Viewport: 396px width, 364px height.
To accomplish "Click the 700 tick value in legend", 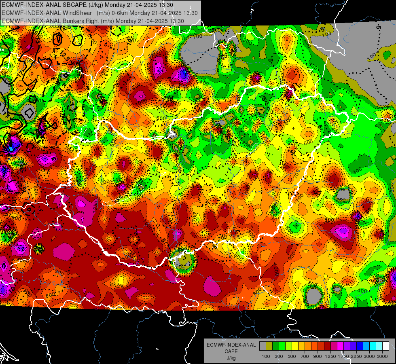I will coord(305,356).
